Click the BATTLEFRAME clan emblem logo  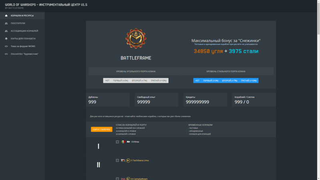pyautogui.click(x=136, y=38)
